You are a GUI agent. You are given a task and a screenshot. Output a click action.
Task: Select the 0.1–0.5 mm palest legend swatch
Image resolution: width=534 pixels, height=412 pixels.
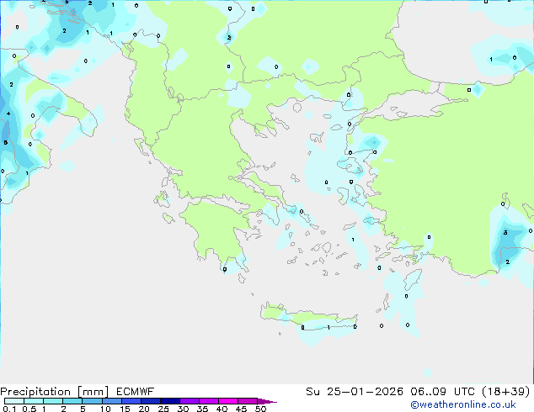point(14,401)
